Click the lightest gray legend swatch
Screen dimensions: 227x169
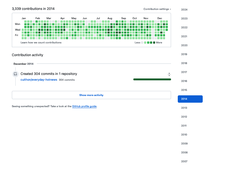[x=142, y=42]
